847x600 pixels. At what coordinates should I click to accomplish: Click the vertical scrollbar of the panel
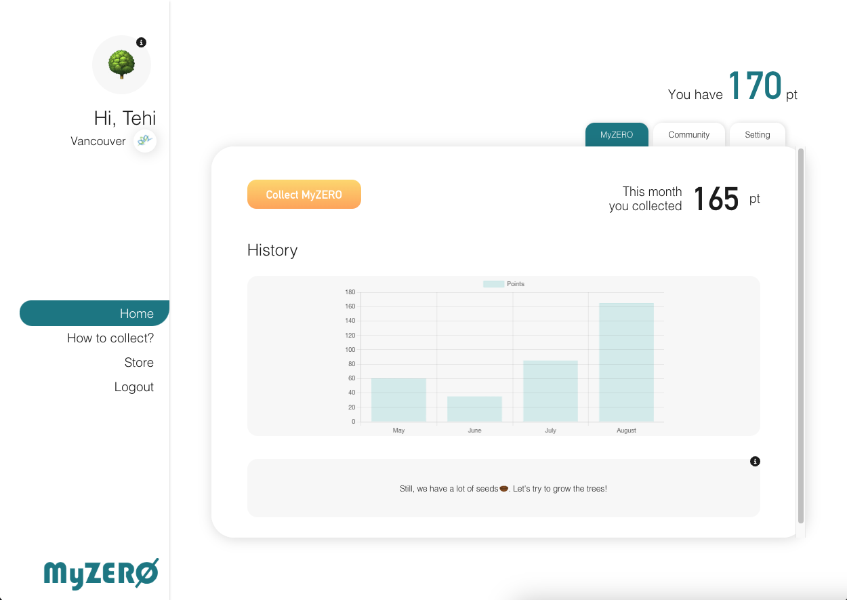click(x=801, y=336)
